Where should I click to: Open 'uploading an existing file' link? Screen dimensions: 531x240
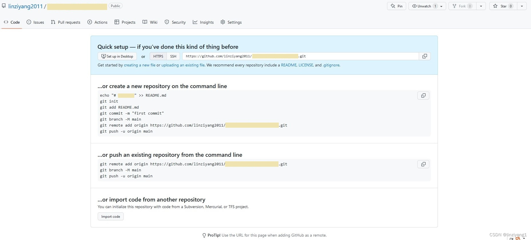(x=183, y=65)
